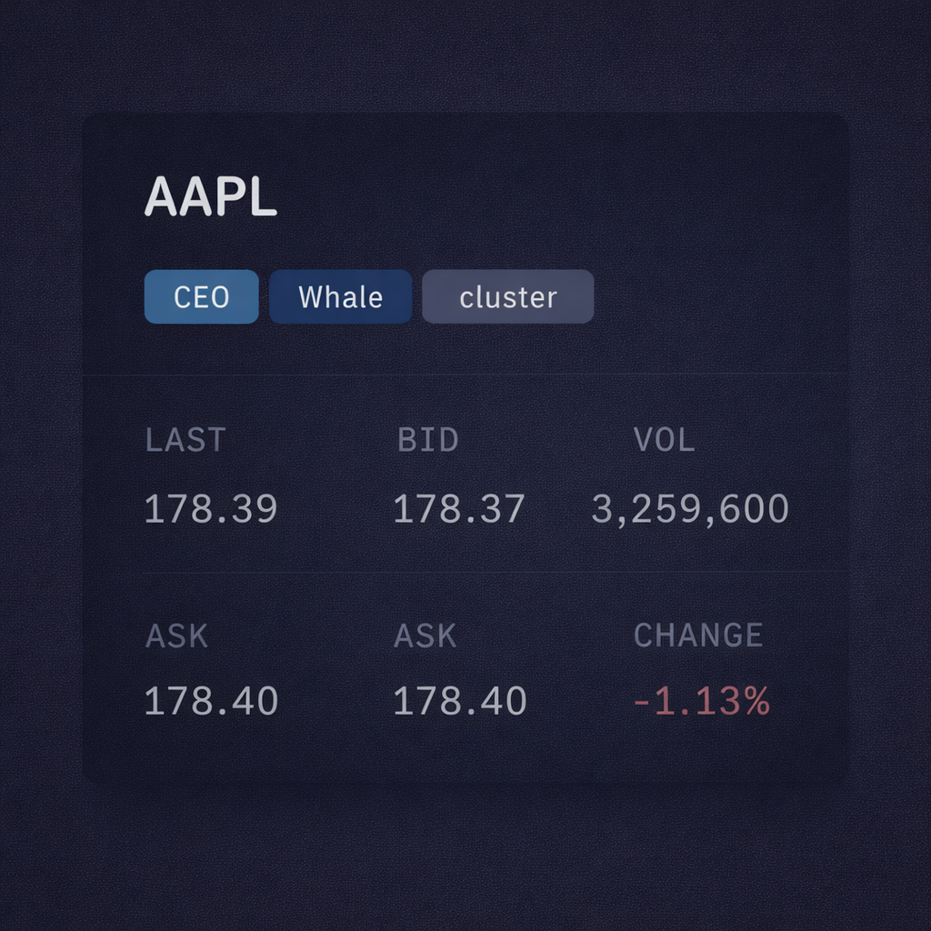Click the 178.40 value beneath the LAST column

211,701
